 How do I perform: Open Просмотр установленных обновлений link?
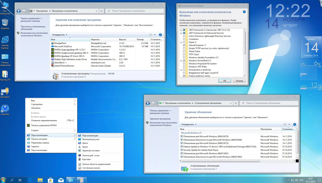pyautogui.click(x=33, y=28)
